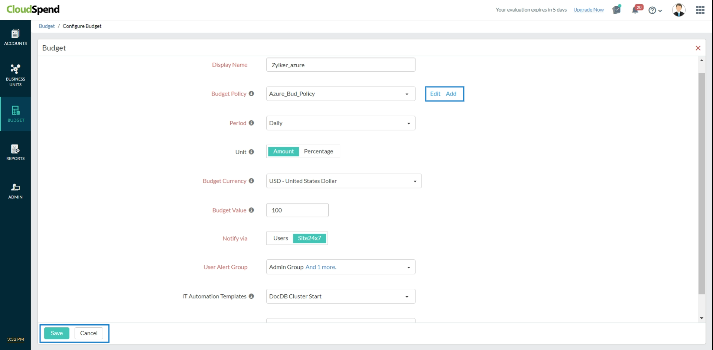Save the budget configuration
The width and height of the screenshot is (713, 350).
tap(56, 333)
